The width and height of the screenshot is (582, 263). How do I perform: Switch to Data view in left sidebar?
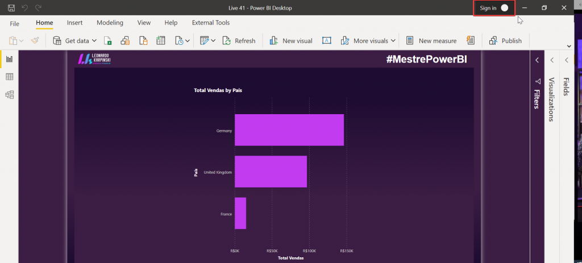point(9,77)
